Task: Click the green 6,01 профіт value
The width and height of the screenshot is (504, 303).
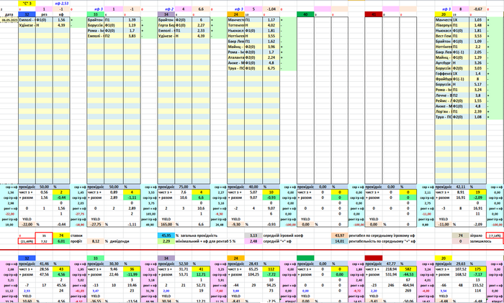Action: point(61,241)
